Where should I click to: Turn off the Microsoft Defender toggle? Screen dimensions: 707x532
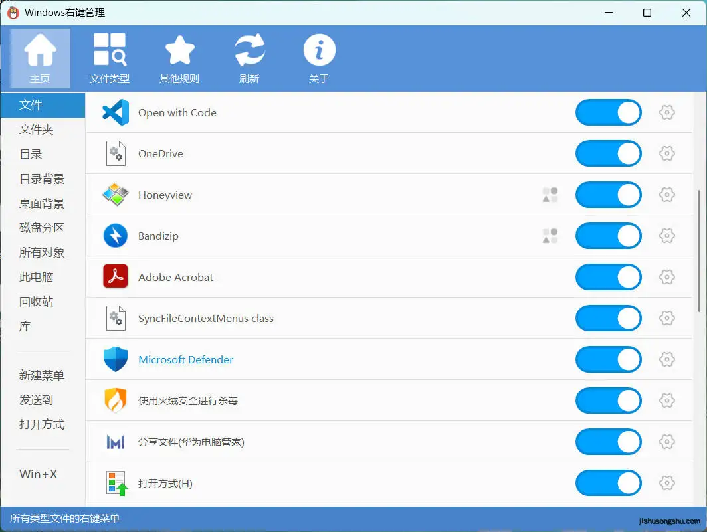point(609,359)
